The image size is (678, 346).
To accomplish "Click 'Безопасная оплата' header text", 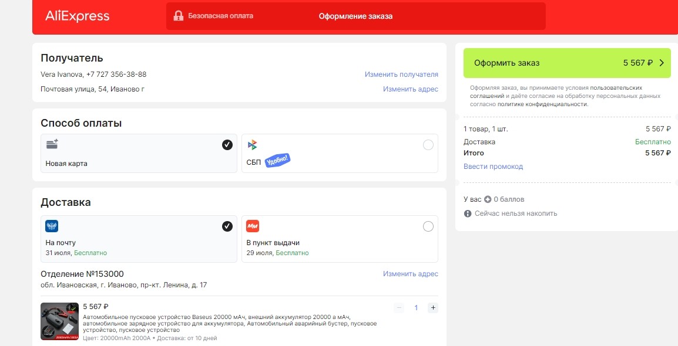I will click(x=220, y=16).
